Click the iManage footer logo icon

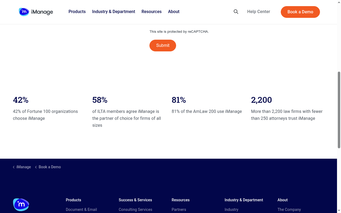(21, 204)
